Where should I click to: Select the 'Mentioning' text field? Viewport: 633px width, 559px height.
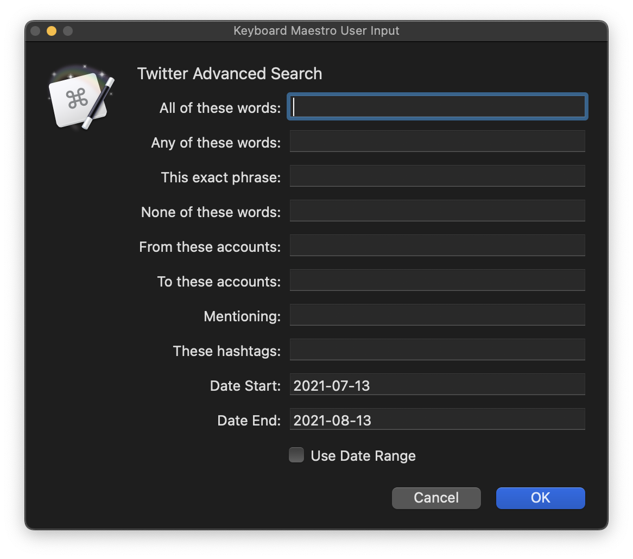click(437, 315)
